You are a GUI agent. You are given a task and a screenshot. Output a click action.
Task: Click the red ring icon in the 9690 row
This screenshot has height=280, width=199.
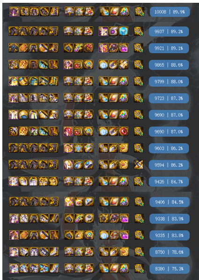(124, 131)
